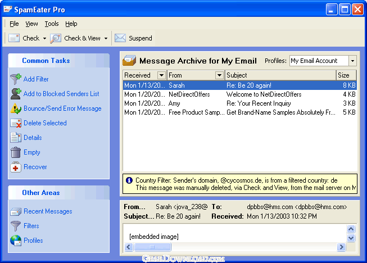Click the 'Welcome to NetDirectOffers' subject
Screen dimensions: 367x263
pos(264,94)
